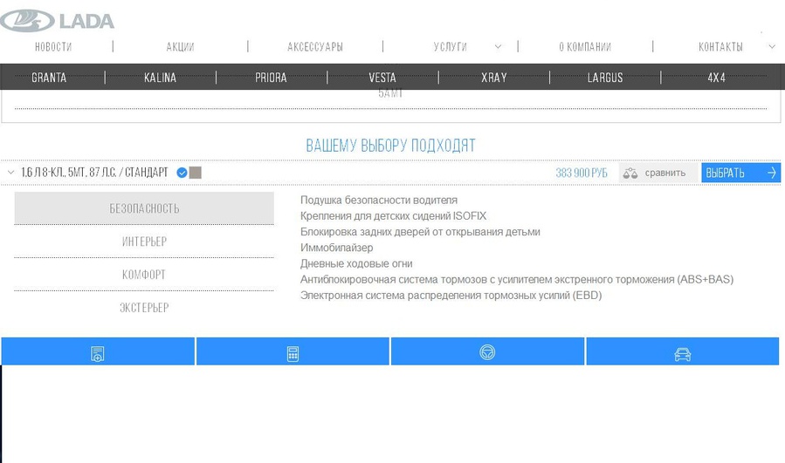Select the XRAY model tab

[x=494, y=78]
